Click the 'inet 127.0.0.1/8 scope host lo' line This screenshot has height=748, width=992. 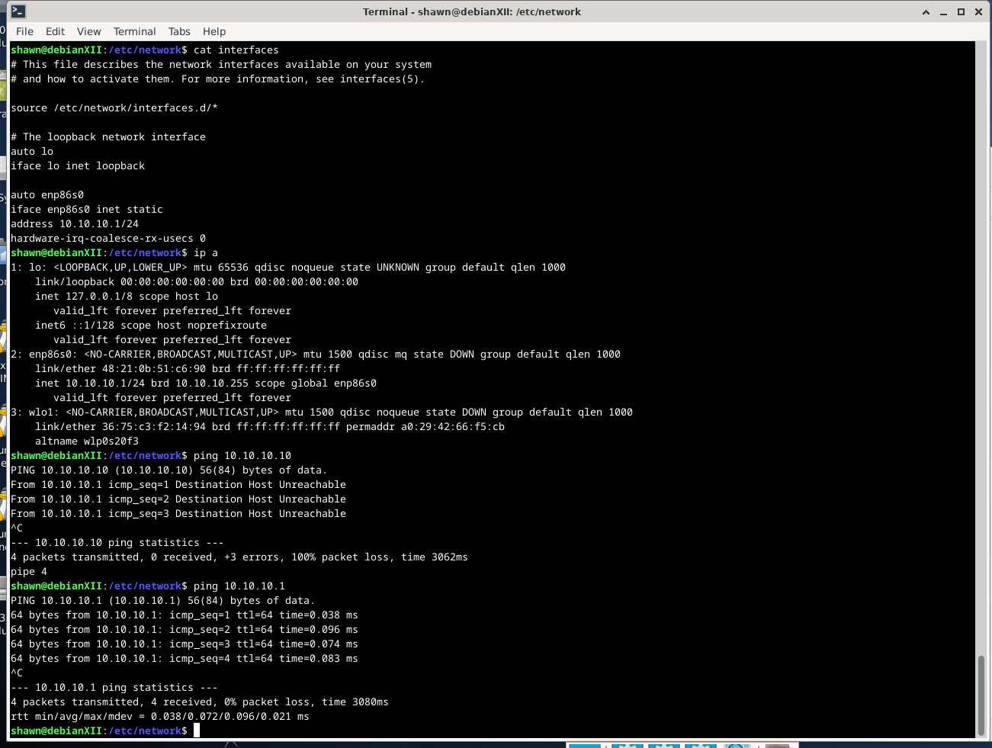click(127, 297)
